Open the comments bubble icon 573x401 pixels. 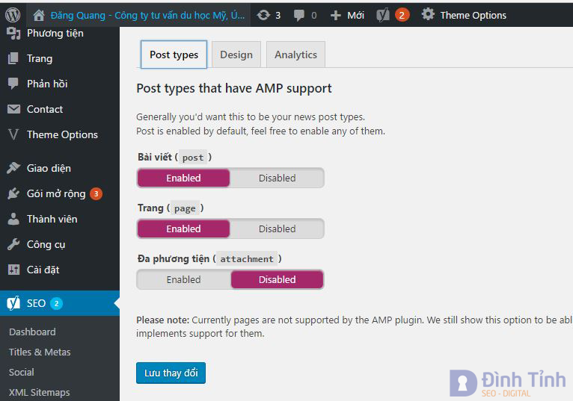pos(299,15)
